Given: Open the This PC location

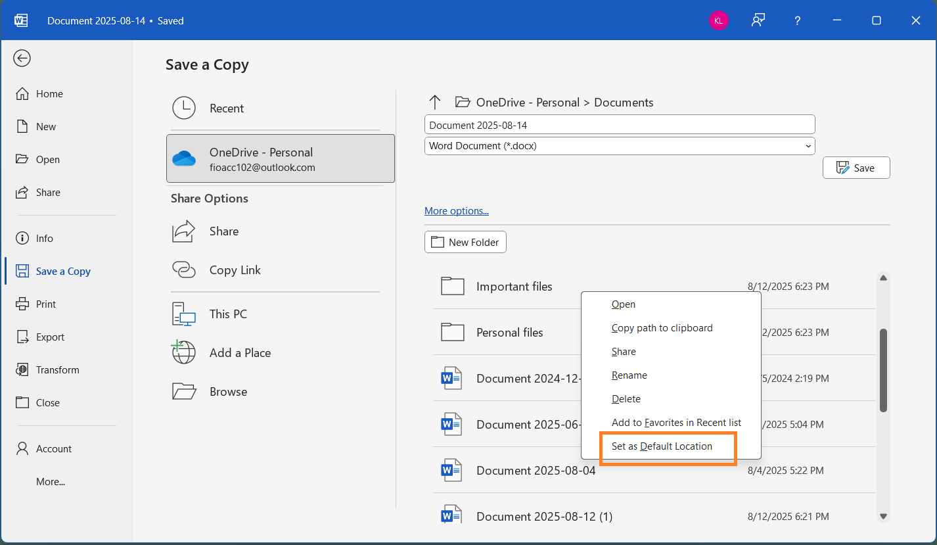Looking at the screenshot, I should 183,314.
